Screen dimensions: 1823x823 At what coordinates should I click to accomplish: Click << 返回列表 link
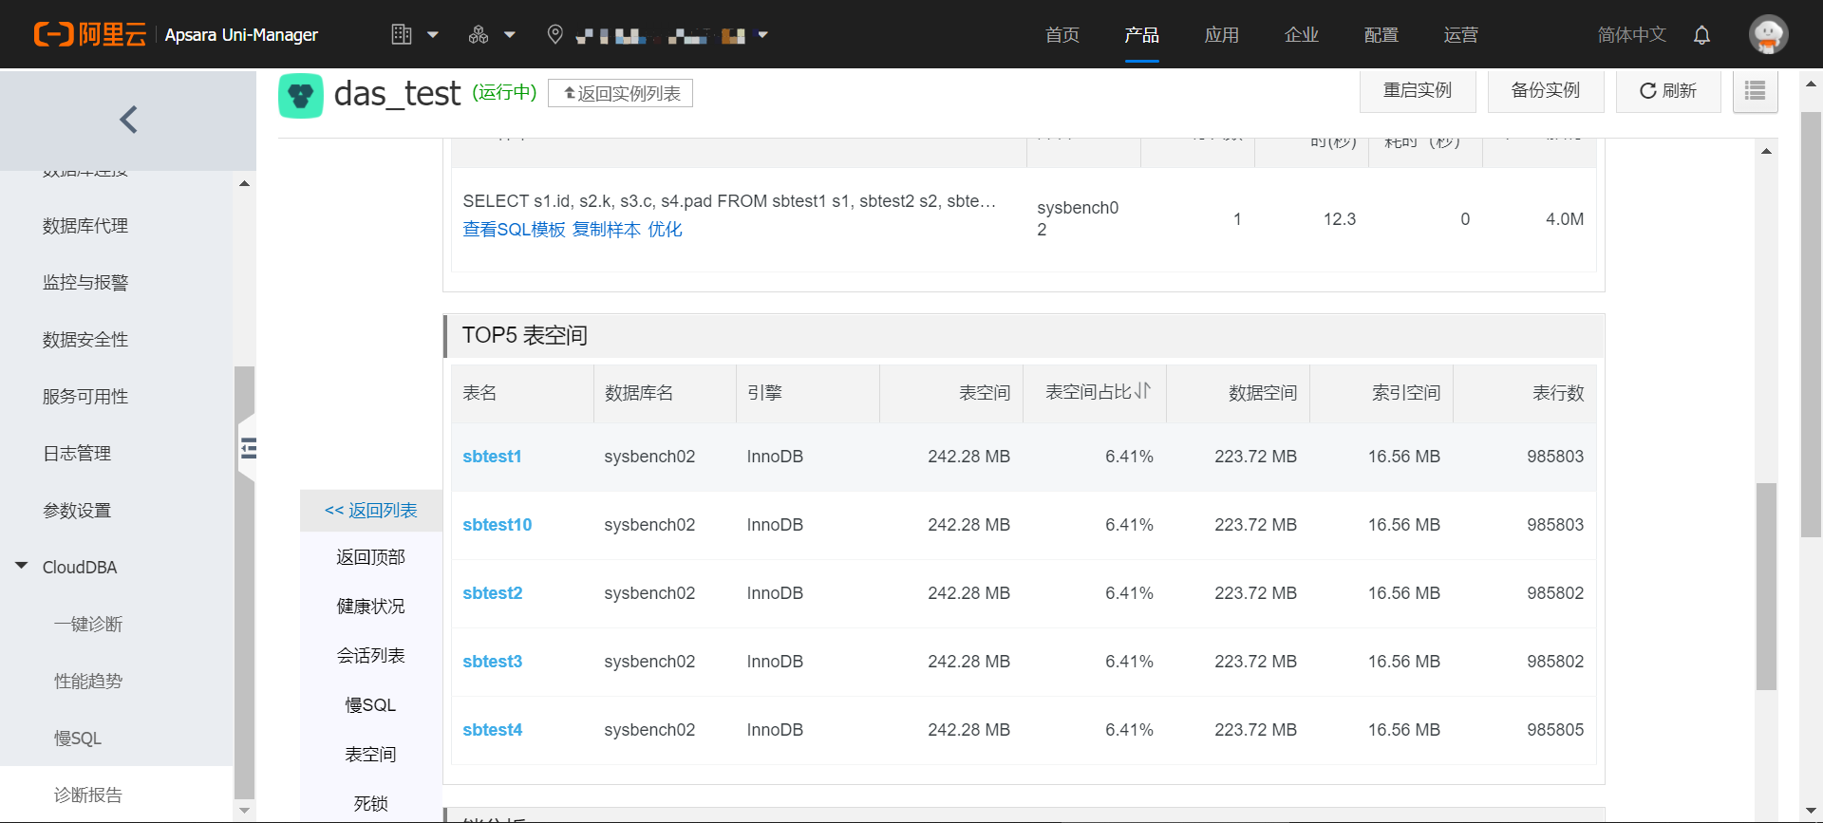pyautogui.click(x=371, y=511)
